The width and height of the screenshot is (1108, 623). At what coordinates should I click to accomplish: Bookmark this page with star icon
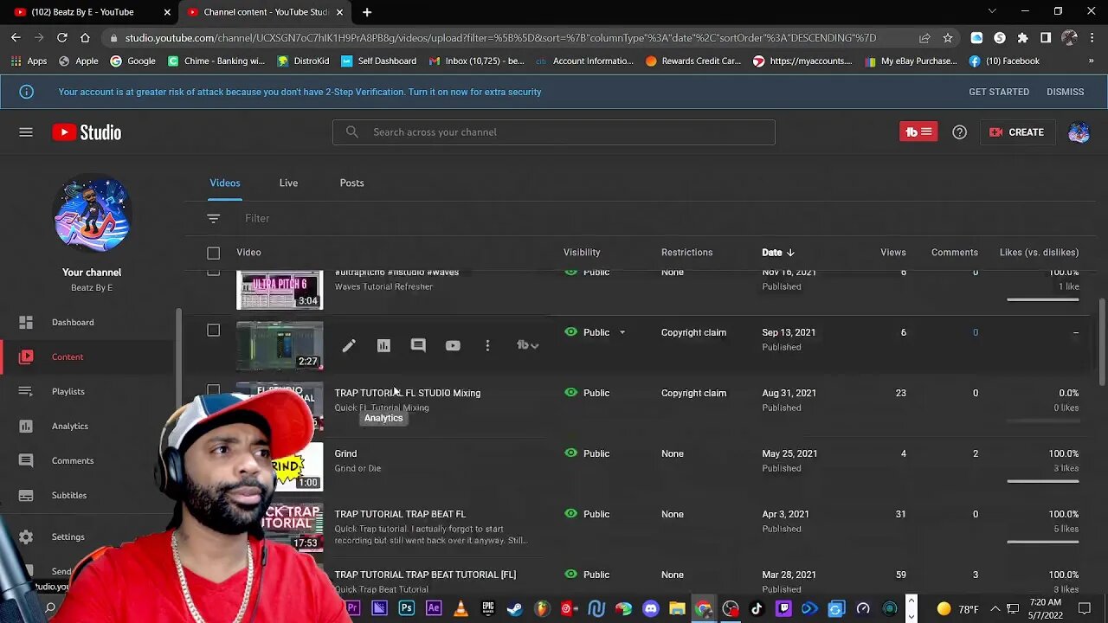(x=948, y=37)
